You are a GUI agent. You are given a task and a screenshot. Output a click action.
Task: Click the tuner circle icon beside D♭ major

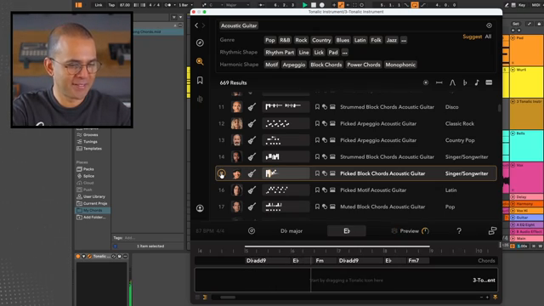click(252, 230)
